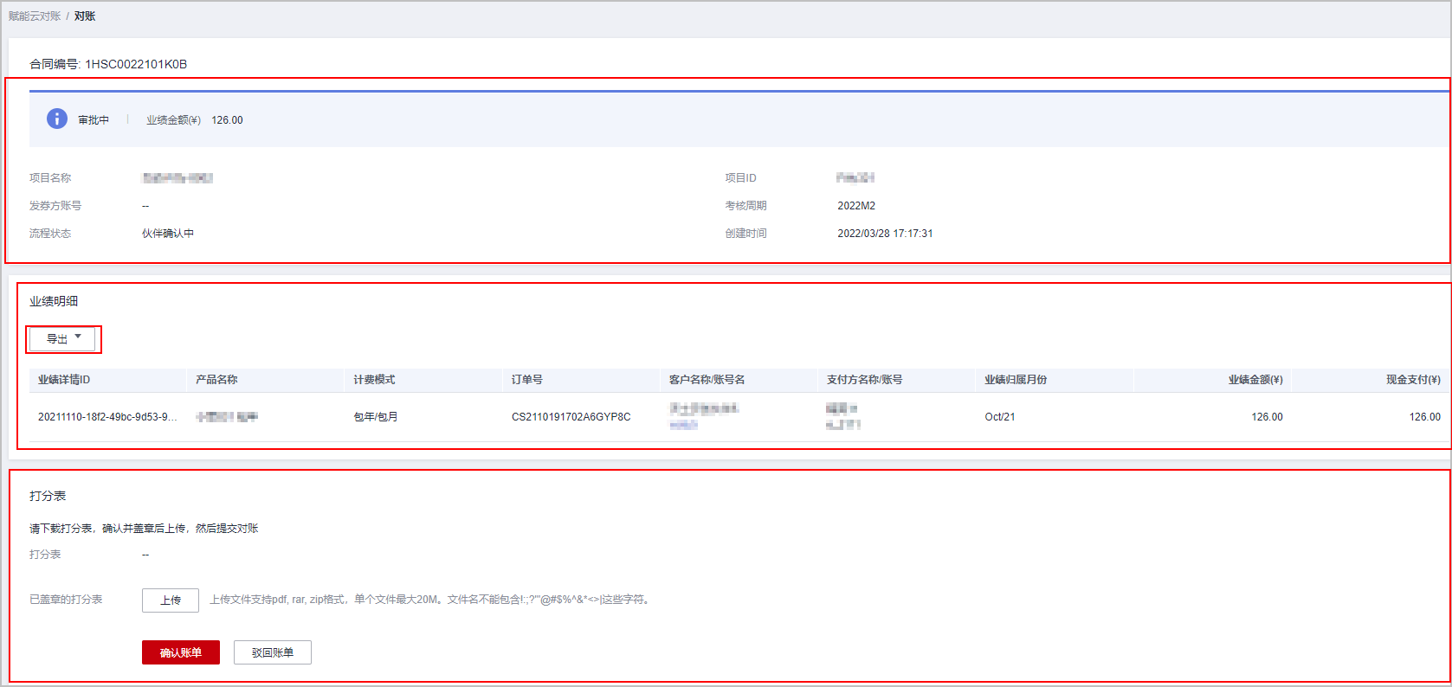The width and height of the screenshot is (1452, 687).
Task: Click the 创建时间 label
Action: [x=746, y=234]
